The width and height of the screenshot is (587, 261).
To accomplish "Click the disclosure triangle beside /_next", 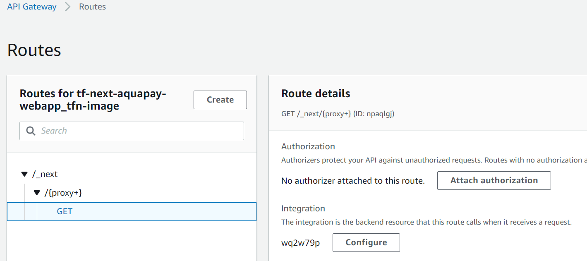I will pos(24,174).
